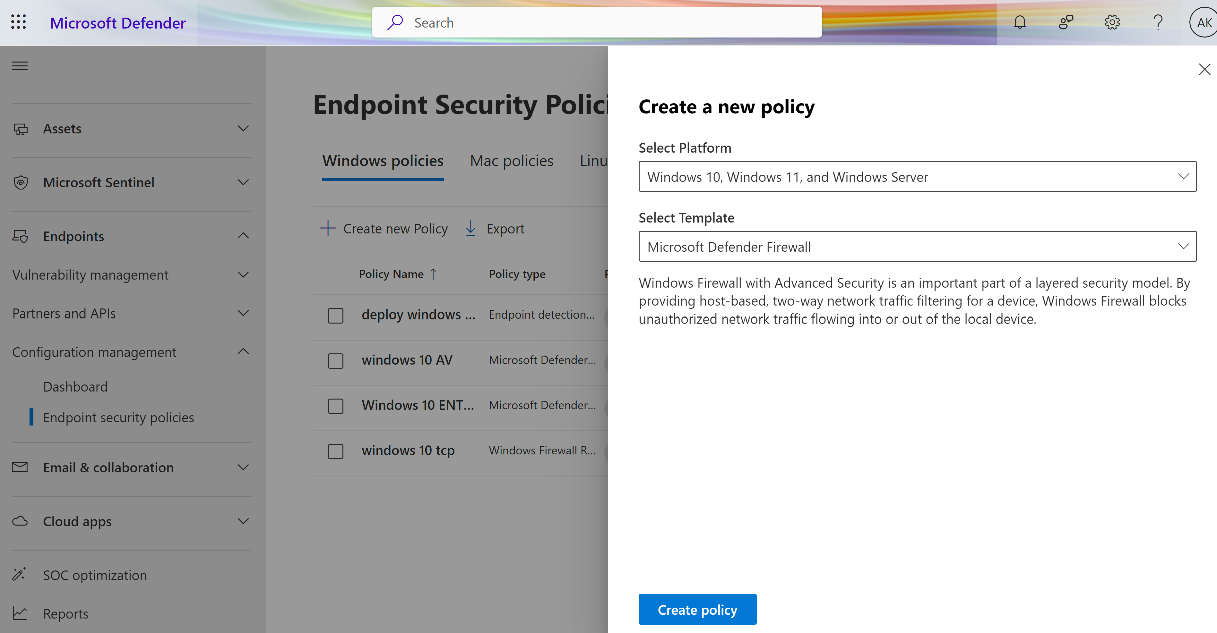
Task: Open the help question mark icon
Action: pyautogui.click(x=1158, y=22)
